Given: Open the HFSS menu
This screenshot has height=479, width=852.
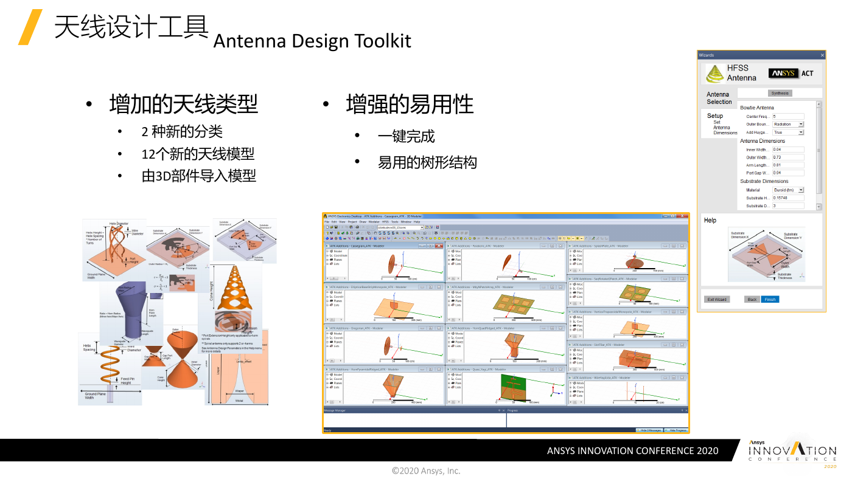Looking at the screenshot, I should [x=385, y=222].
